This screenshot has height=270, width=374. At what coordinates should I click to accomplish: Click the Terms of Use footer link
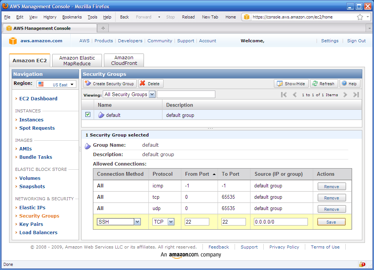tap(325, 247)
